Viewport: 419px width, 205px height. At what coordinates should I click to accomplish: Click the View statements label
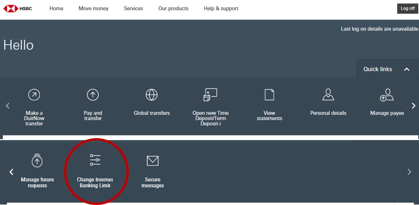pyautogui.click(x=269, y=116)
